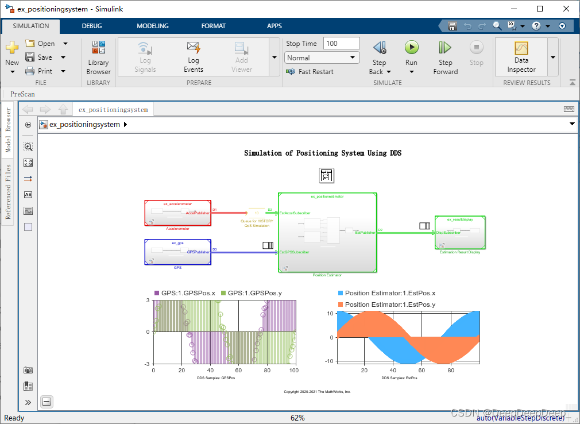Screen dimensions: 580x424
Task: Select the Accelerometer model block
Action: [x=177, y=213]
